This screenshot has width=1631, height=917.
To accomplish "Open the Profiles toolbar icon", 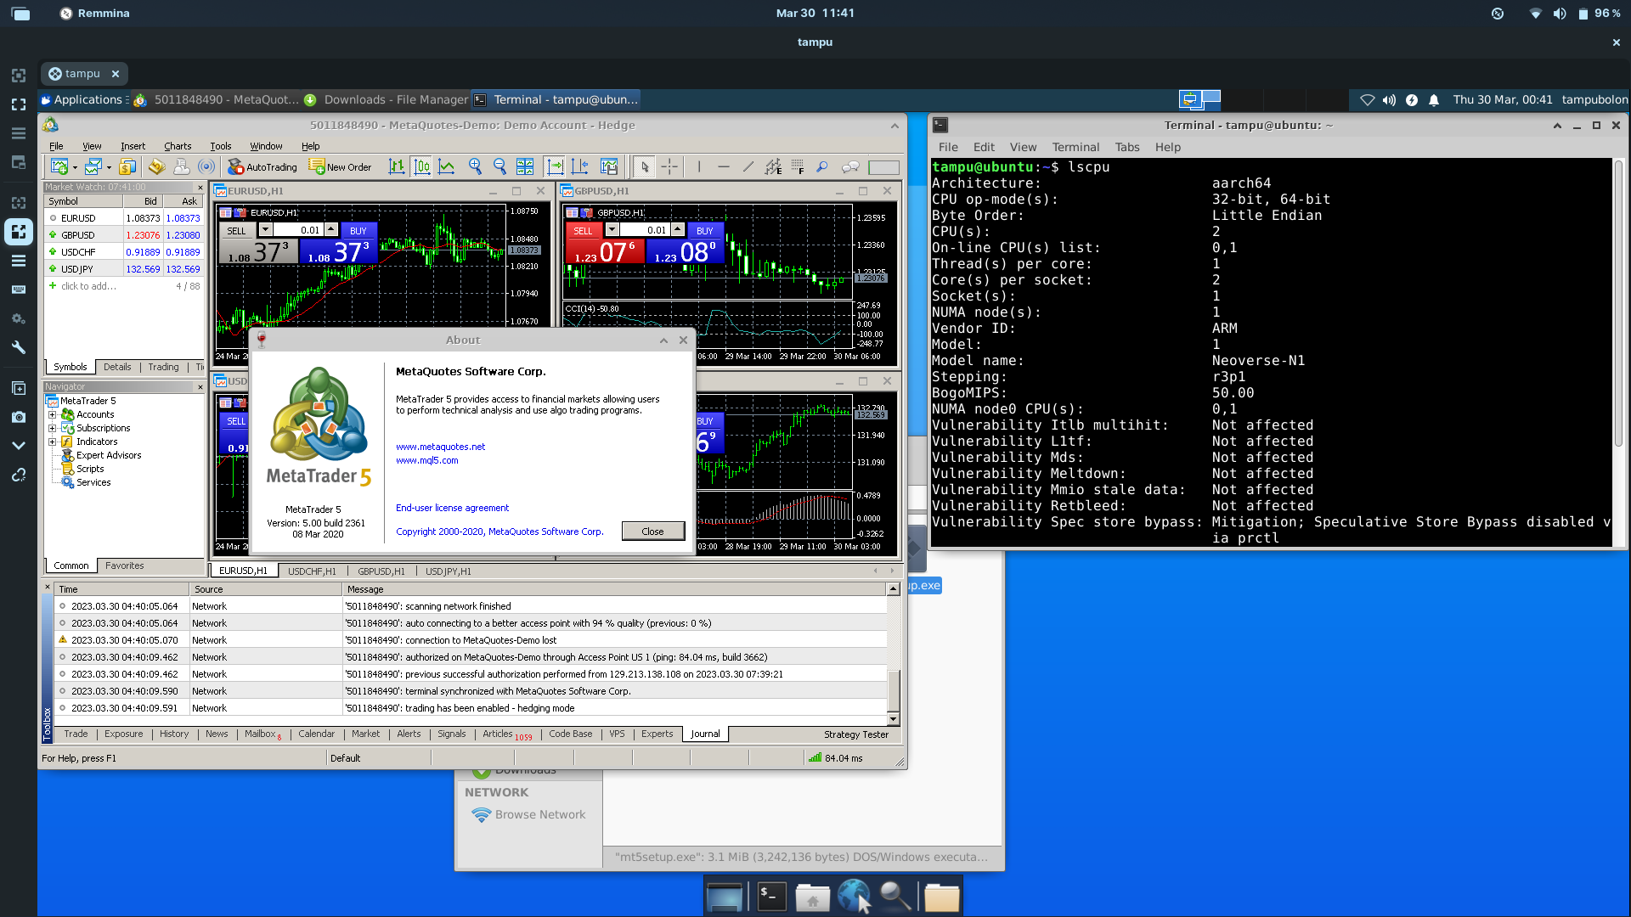I will [x=93, y=167].
